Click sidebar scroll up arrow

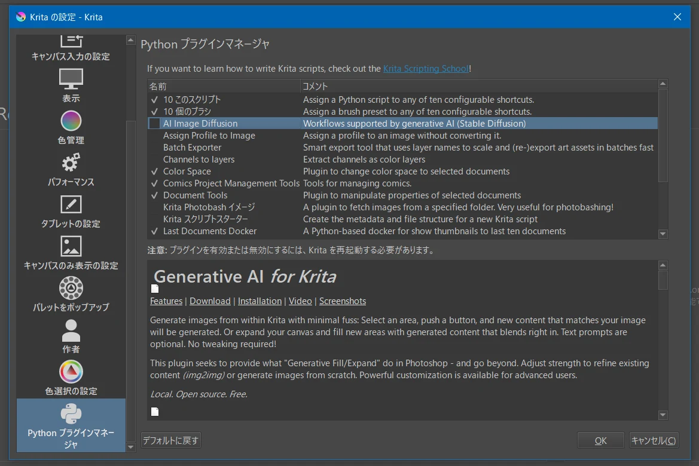(130, 40)
